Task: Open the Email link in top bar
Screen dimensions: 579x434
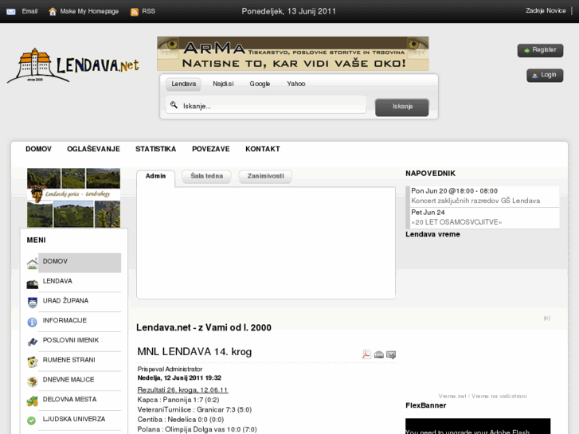Action: 29,11
